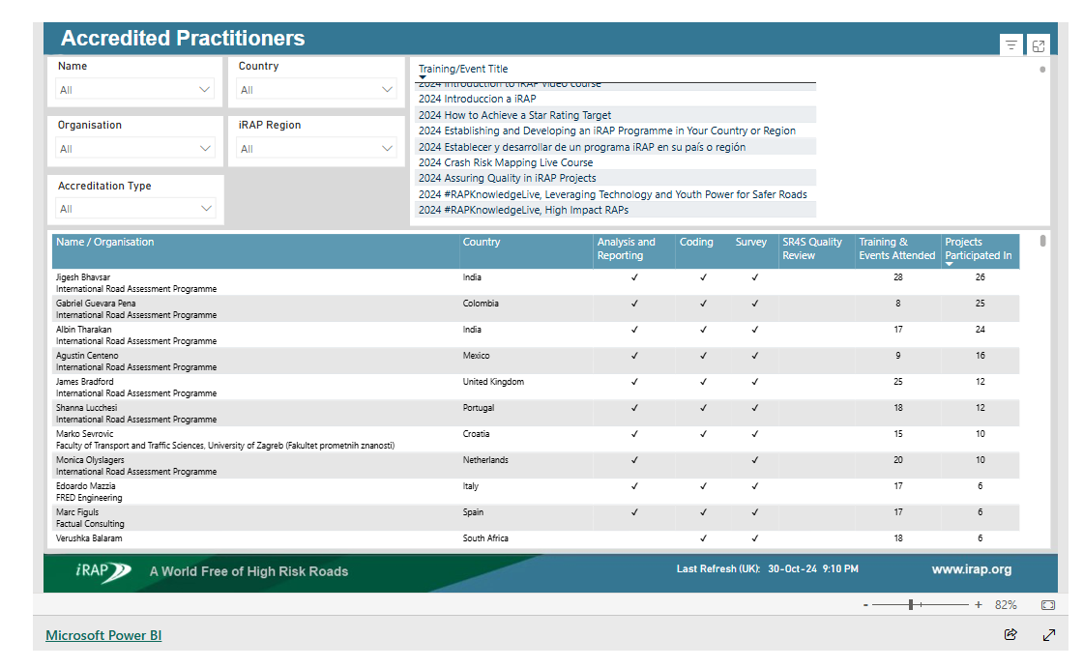Select 2024 #RAPKnowledgeLive Leveraging Technology row
The image size is (1083, 668).
pyautogui.click(x=615, y=194)
